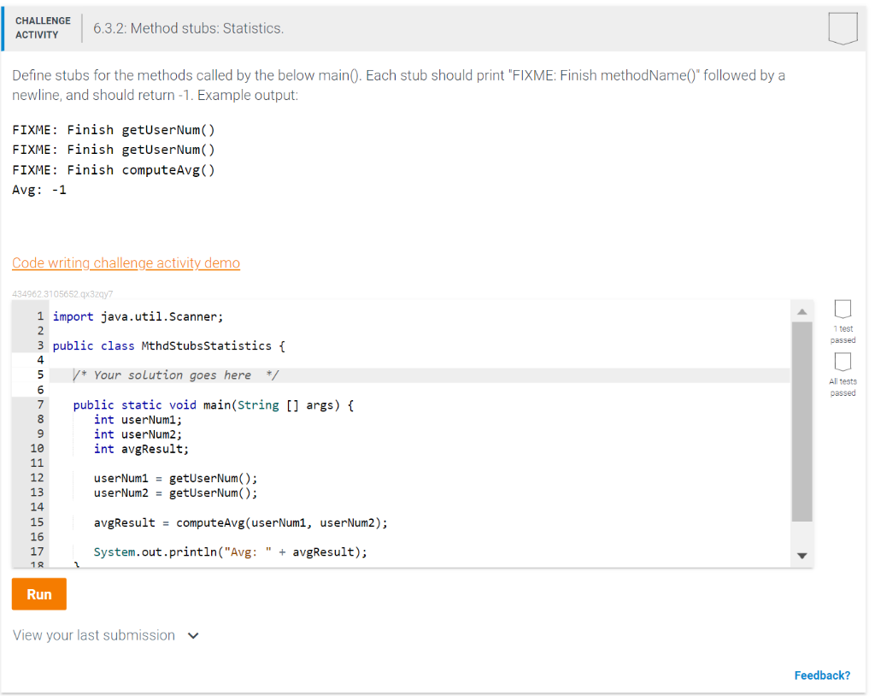Collapse the last submission section header
The image size is (875, 696).
[93, 635]
